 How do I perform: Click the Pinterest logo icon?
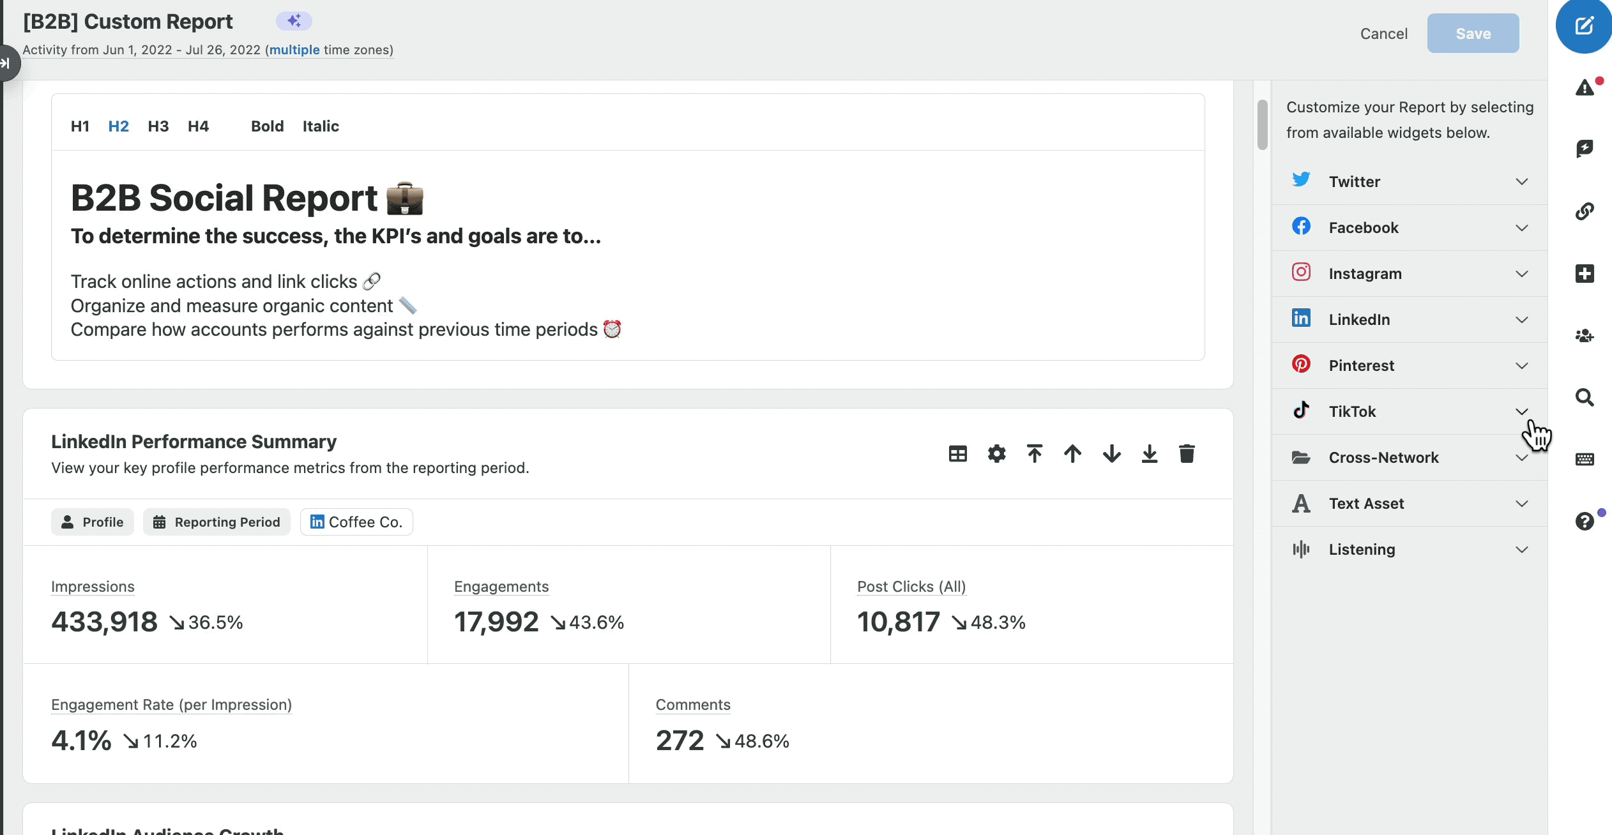(x=1301, y=364)
